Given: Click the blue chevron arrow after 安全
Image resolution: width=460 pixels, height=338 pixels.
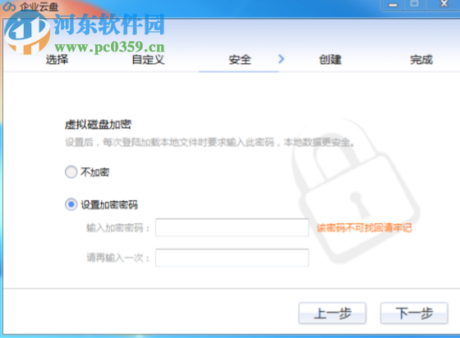Looking at the screenshot, I should (281, 59).
